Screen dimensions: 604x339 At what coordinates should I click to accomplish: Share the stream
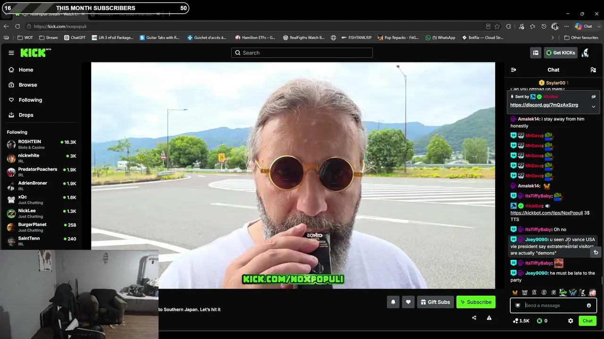click(474, 318)
